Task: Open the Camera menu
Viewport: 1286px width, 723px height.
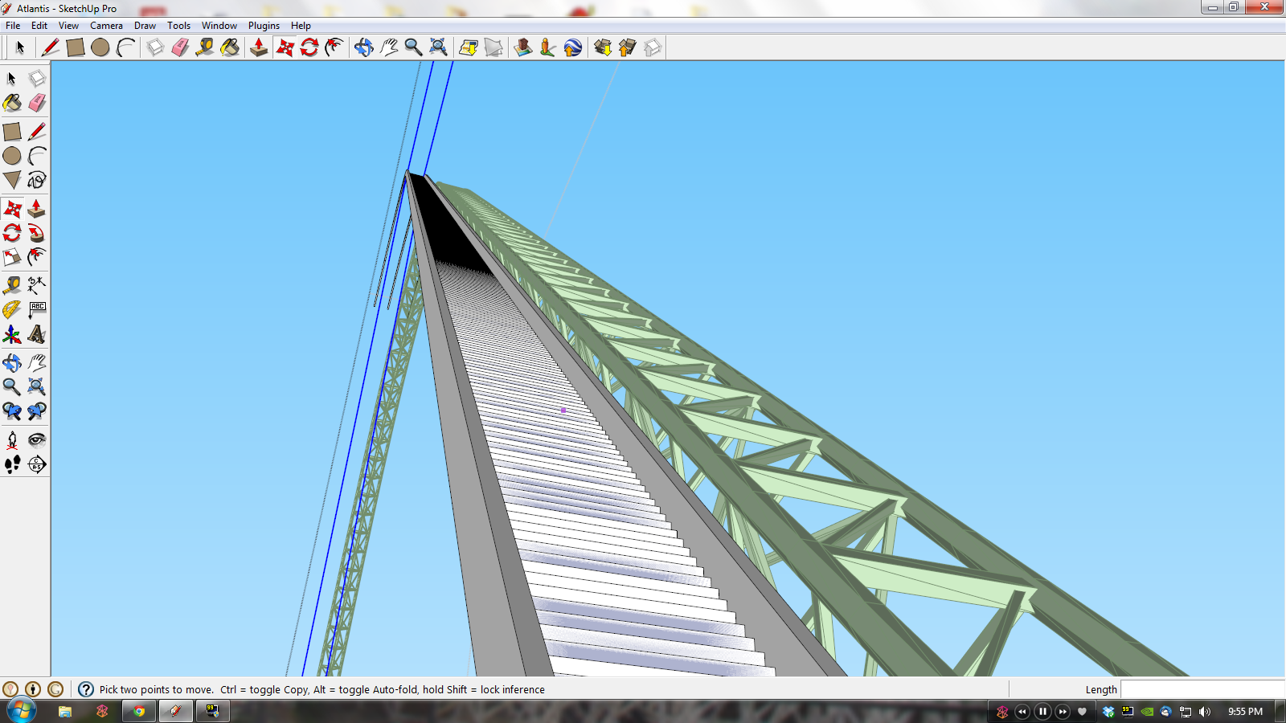Action: (x=106, y=26)
